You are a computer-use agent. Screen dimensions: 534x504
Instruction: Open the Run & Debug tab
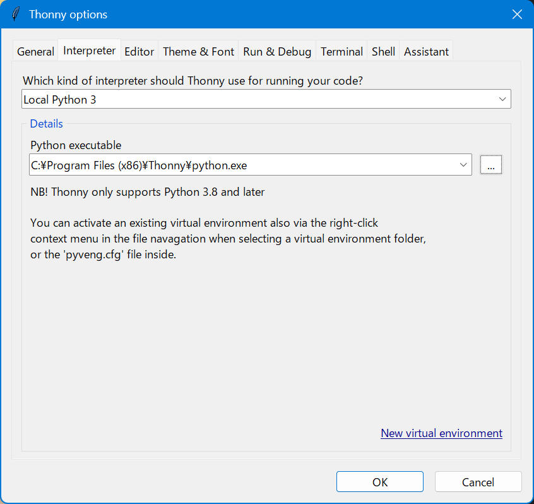(x=277, y=51)
